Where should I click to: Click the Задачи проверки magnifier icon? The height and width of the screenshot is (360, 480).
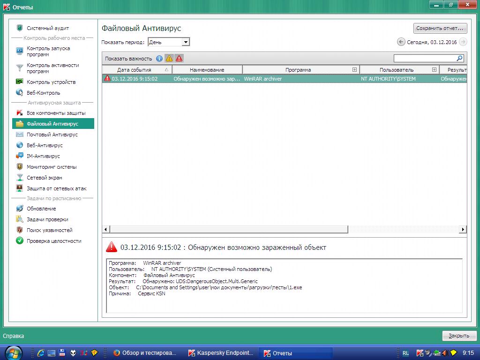click(x=20, y=219)
